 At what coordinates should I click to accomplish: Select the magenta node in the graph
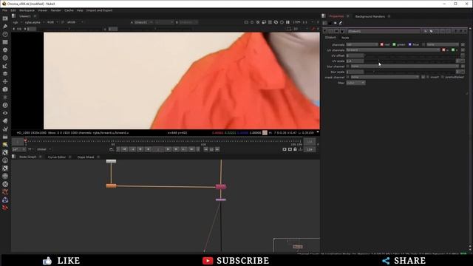[x=221, y=187]
